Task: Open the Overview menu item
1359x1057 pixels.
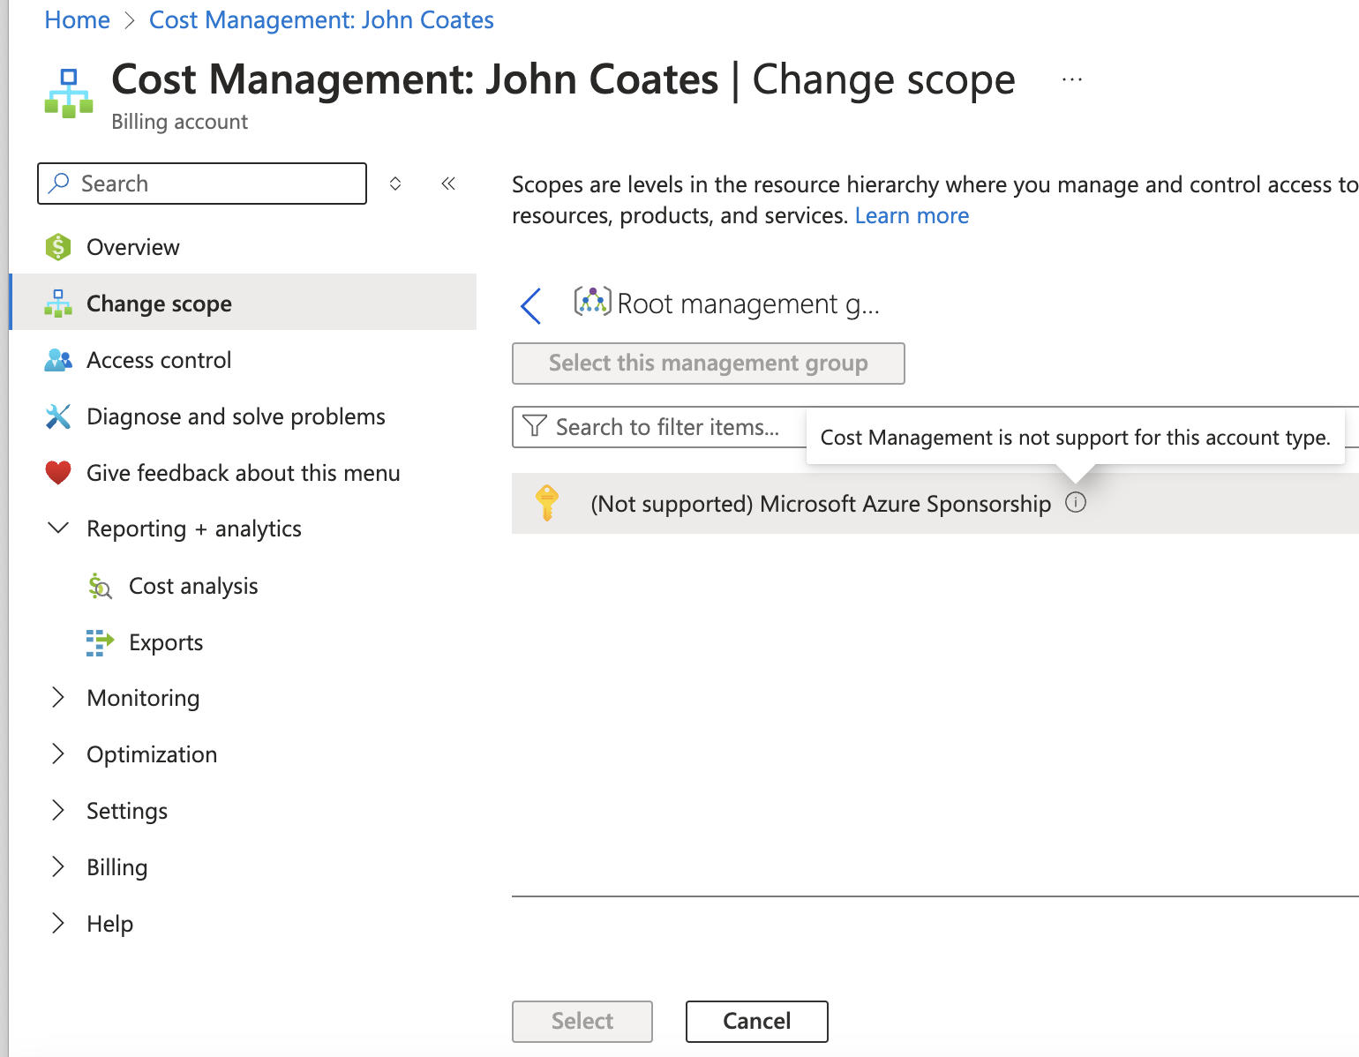Action: [243, 247]
